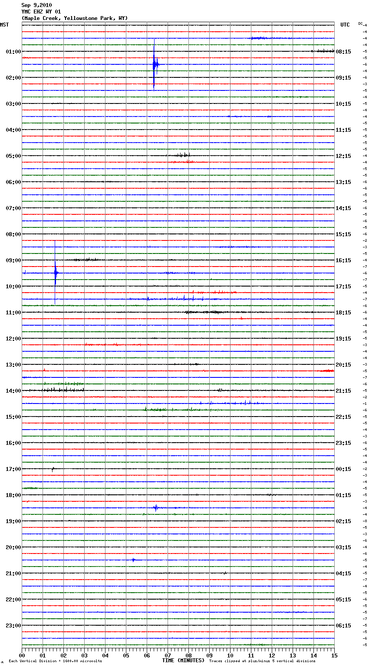Click the 00:15 UTC label

[343, 469]
